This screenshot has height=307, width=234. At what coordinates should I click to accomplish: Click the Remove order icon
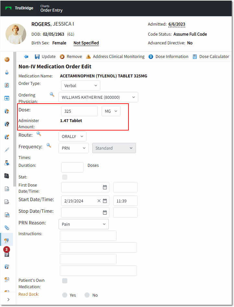click(x=62, y=57)
